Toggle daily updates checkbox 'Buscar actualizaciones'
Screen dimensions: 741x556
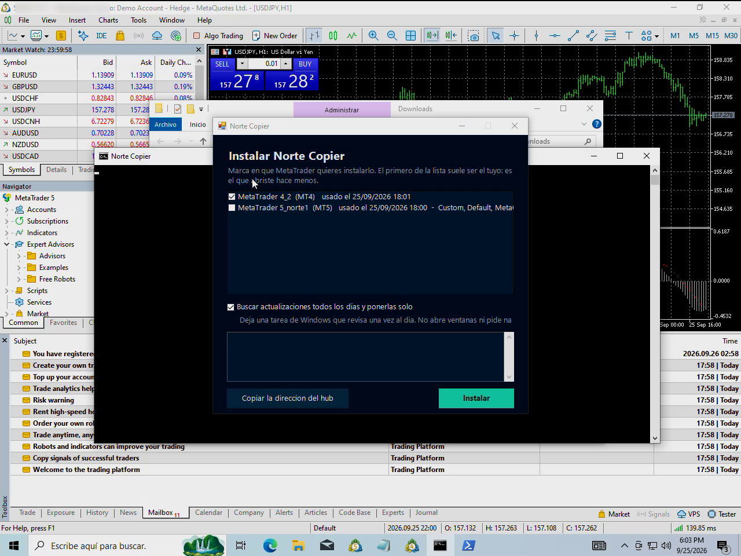pos(231,307)
